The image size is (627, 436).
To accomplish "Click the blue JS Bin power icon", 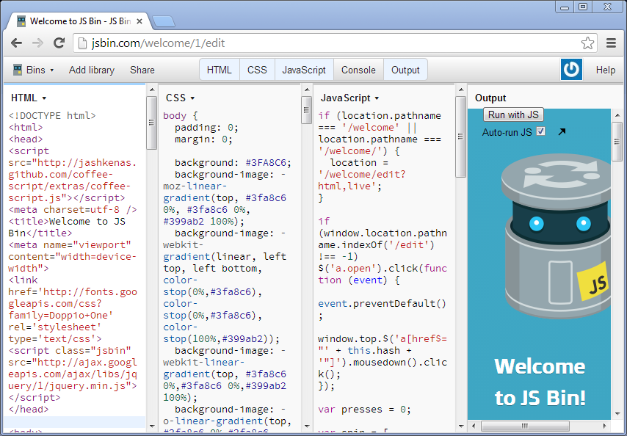I will coord(571,70).
